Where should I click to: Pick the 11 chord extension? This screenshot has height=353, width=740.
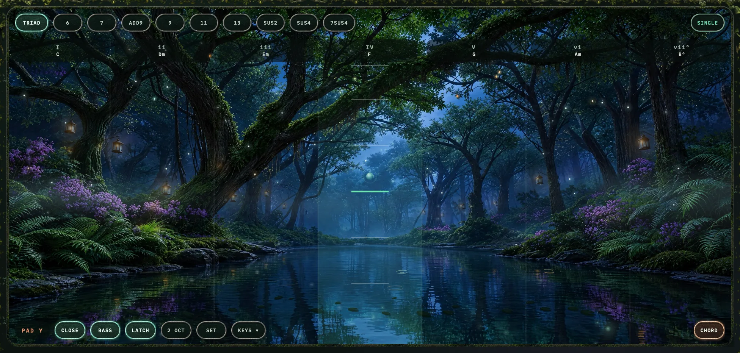click(204, 23)
